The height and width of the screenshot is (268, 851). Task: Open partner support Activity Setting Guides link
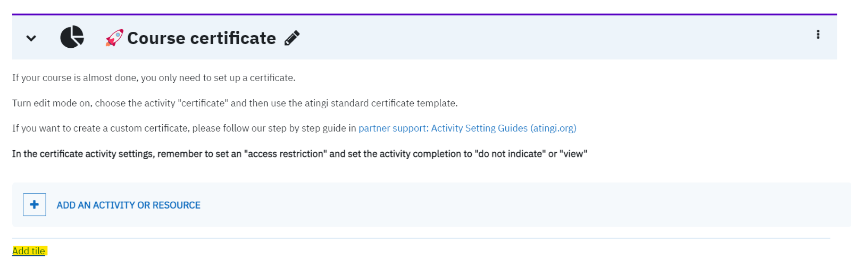coord(468,128)
